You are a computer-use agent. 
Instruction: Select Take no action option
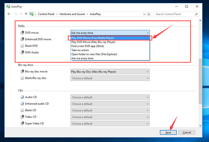click(109, 50)
